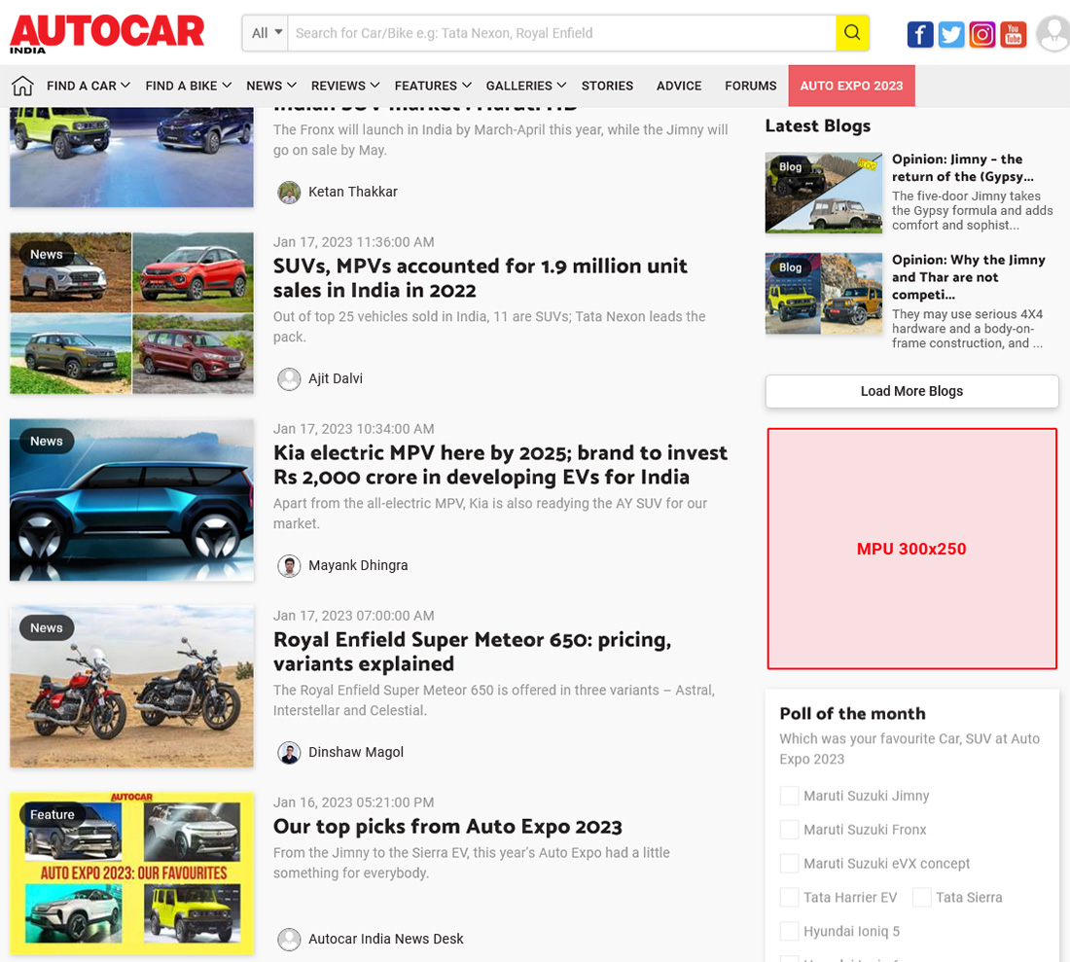Click the MPU 300x250 ad placeholder

coord(911,549)
